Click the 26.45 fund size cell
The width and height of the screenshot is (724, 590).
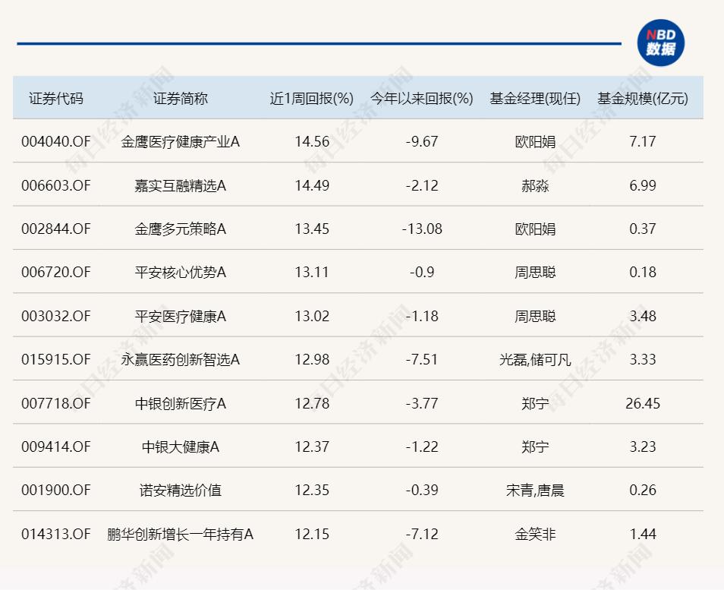(642, 403)
